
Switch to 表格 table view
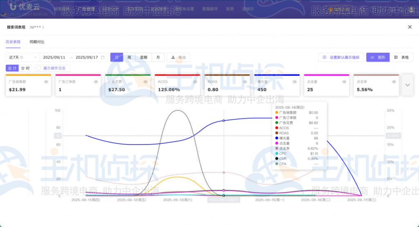(x=401, y=58)
